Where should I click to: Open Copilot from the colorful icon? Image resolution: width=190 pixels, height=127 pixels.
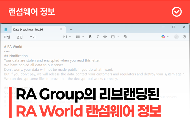point(163,37)
